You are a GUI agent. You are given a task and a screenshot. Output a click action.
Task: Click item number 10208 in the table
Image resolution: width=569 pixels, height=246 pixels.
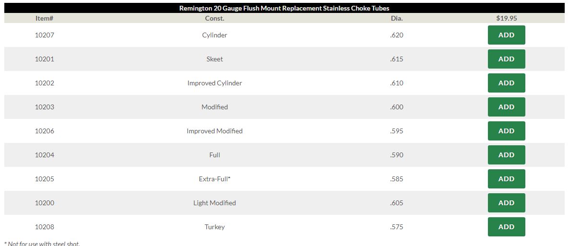[x=44, y=227]
